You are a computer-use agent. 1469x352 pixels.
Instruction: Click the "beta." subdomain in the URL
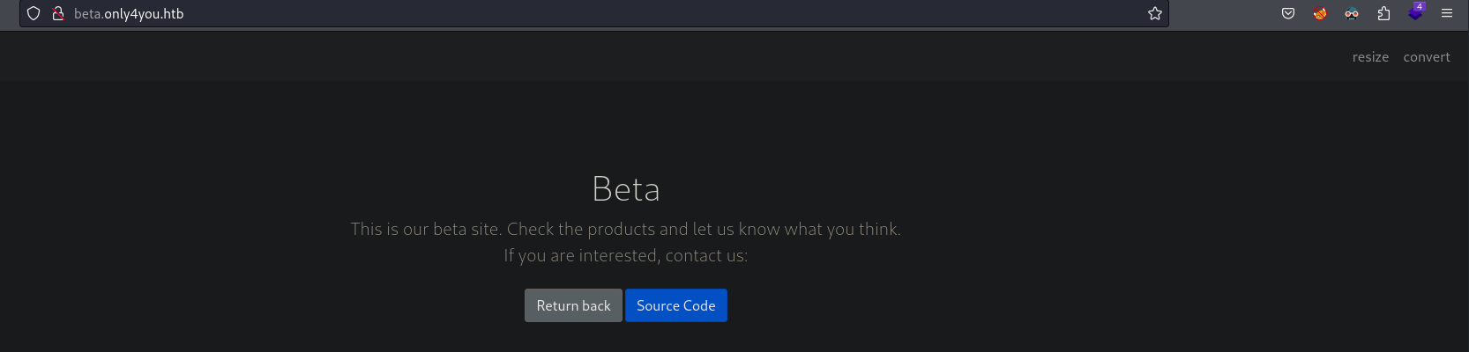coord(88,14)
